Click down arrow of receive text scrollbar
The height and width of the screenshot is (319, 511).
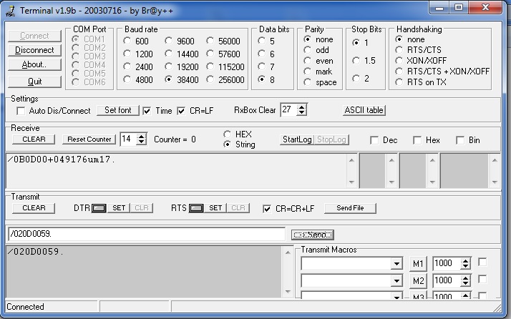pos(351,182)
